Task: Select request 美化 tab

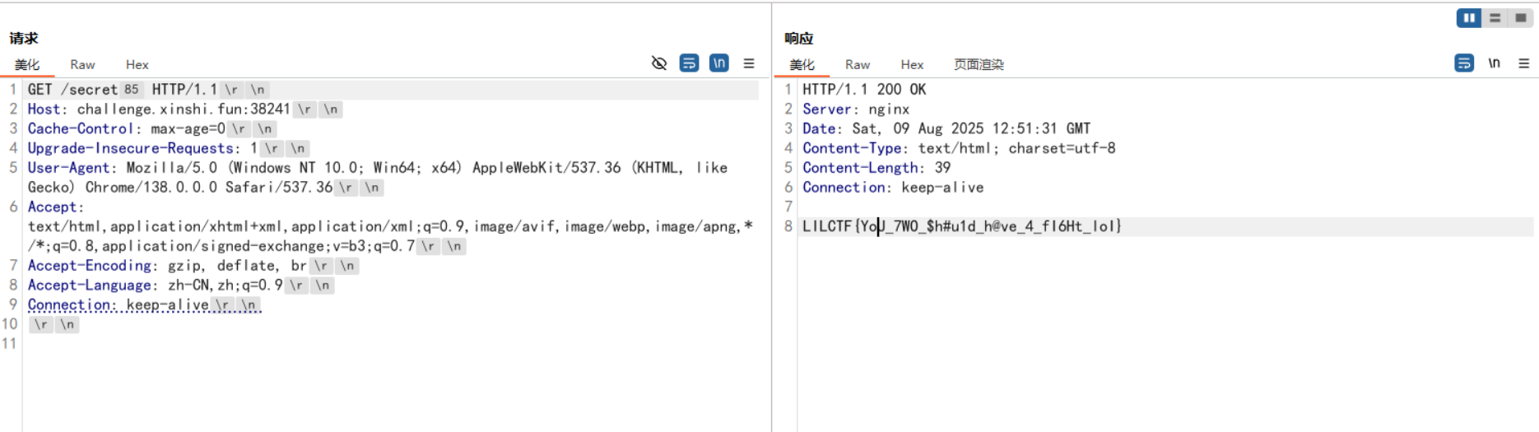Action: (27, 65)
